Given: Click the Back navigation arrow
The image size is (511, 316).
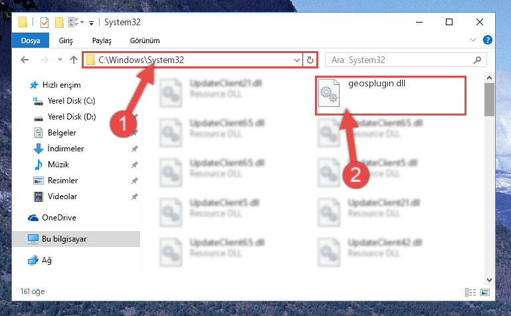Looking at the screenshot, I should click(25, 60).
